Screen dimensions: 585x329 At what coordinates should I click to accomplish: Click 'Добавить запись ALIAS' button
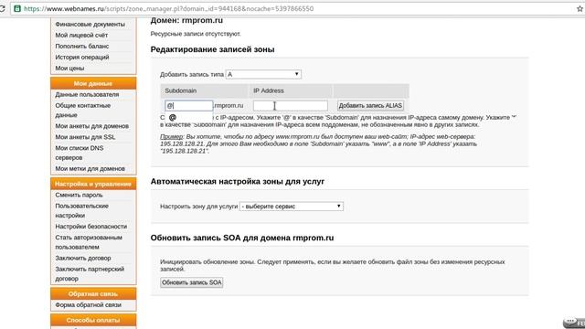tap(370, 106)
